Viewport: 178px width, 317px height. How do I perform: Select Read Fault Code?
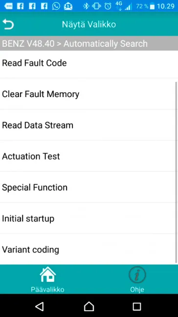click(x=89, y=63)
